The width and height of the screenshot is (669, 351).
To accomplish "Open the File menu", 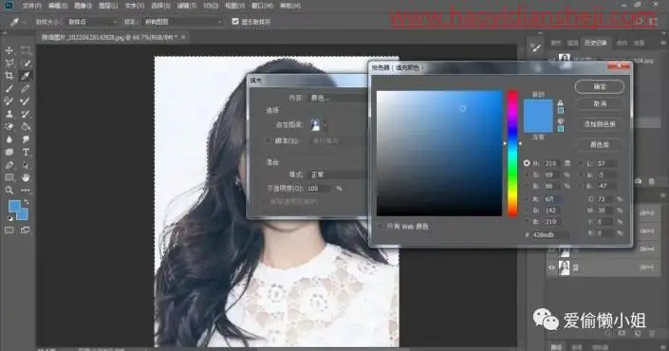I will pos(32,6).
